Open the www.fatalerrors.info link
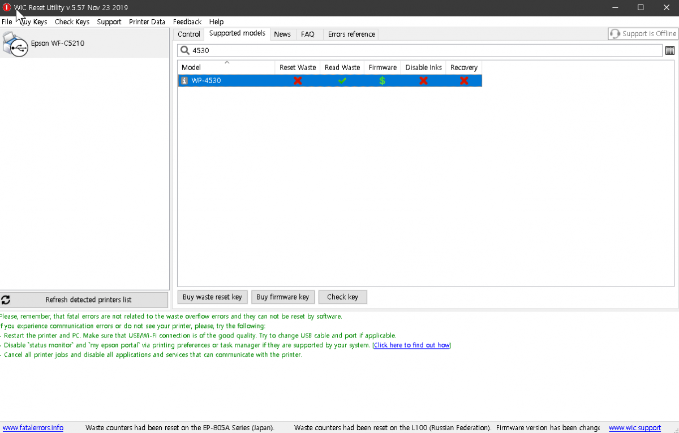 pos(33,428)
